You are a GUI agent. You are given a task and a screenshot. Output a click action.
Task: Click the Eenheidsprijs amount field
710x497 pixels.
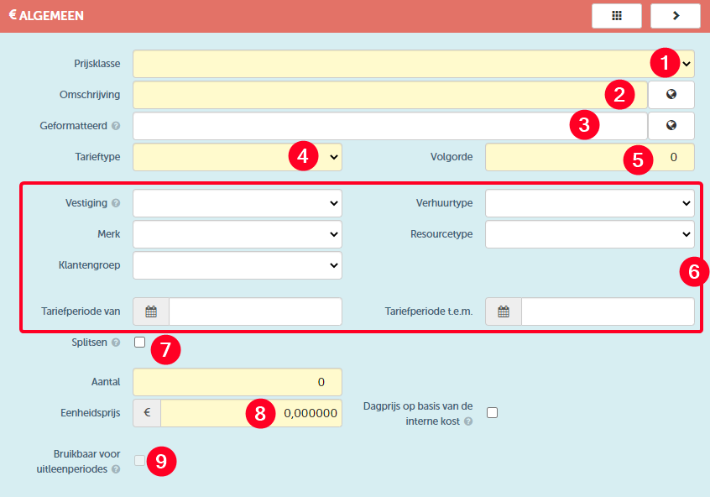[x=251, y=413]
